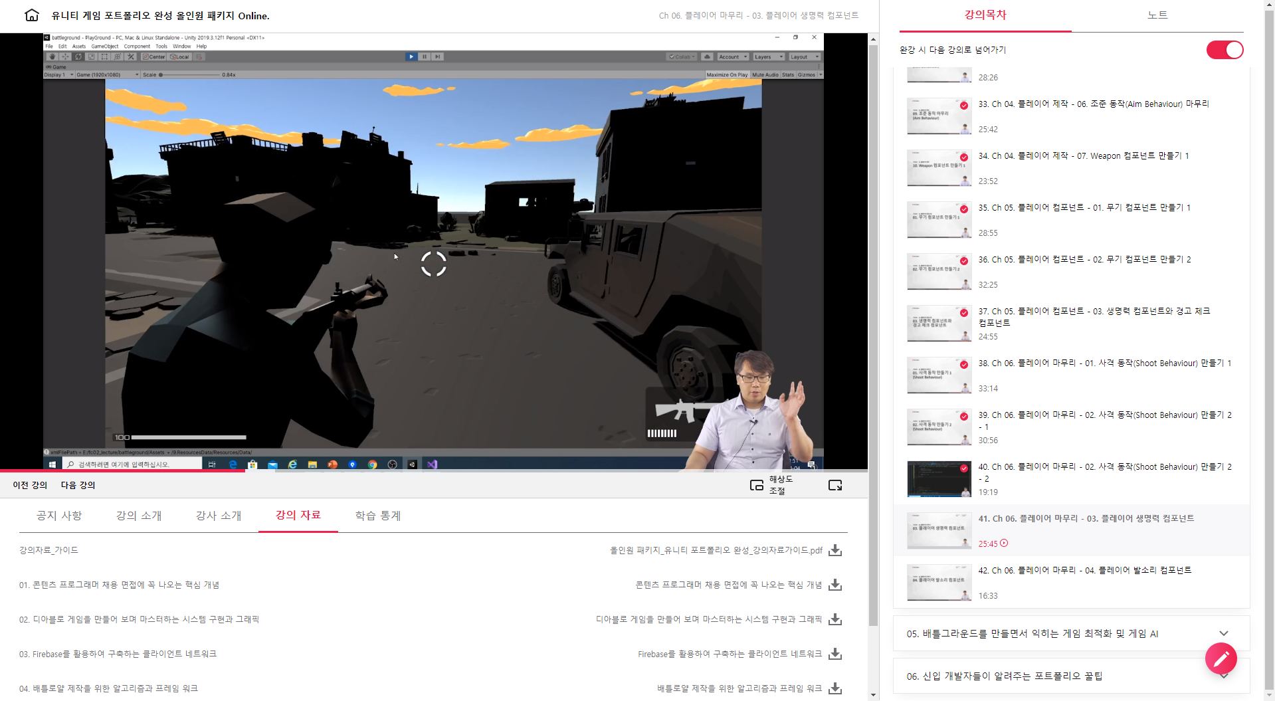
Task: Select the Unity Rotate tool in the video
Action: click(x=78, y=56)
